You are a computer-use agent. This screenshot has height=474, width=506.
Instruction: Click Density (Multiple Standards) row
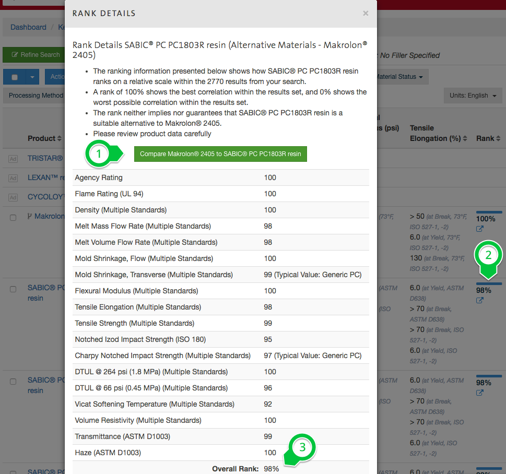pos(221,210)
